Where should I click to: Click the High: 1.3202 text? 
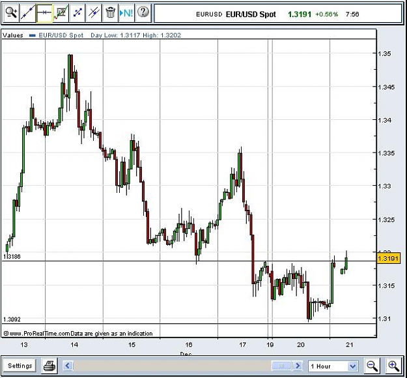click(x=161, y=35)
